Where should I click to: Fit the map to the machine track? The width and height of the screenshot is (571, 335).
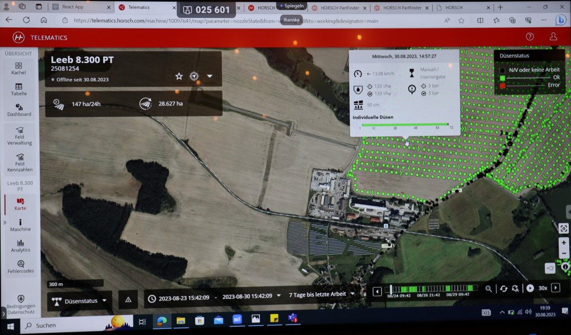(x=564, y=229)
